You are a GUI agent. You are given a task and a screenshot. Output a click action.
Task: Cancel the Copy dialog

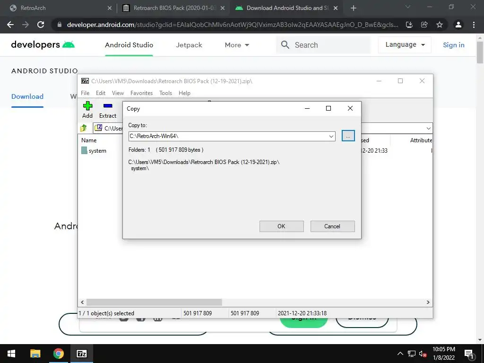pos(332,226)
